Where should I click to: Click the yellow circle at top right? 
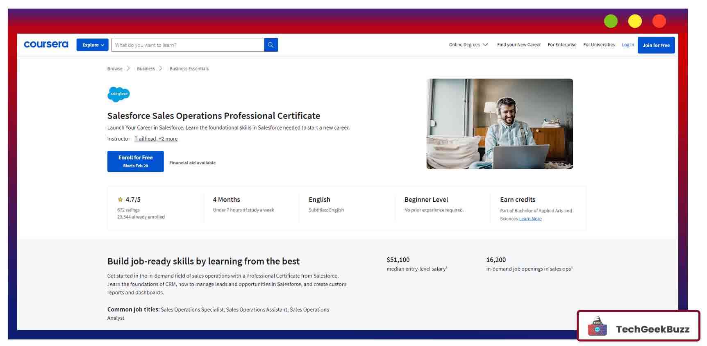tap(634, 21)
